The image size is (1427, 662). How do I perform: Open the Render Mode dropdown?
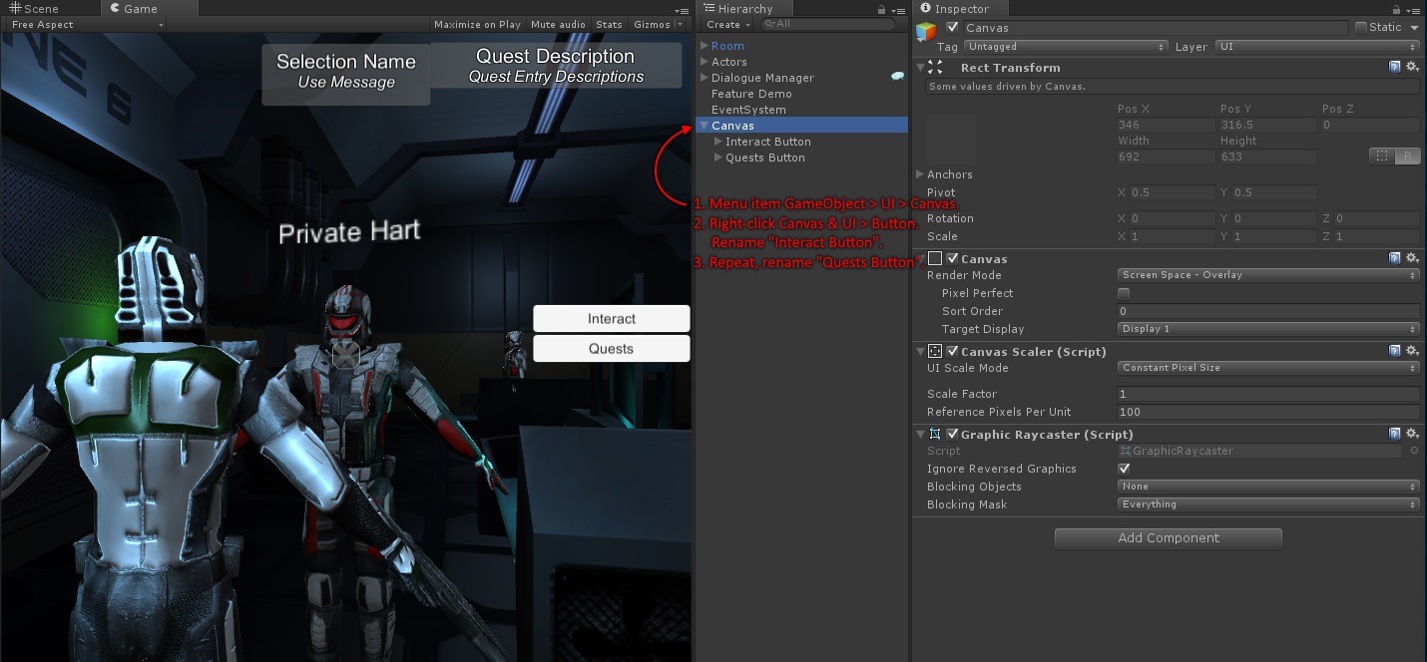coord(1267,275)
